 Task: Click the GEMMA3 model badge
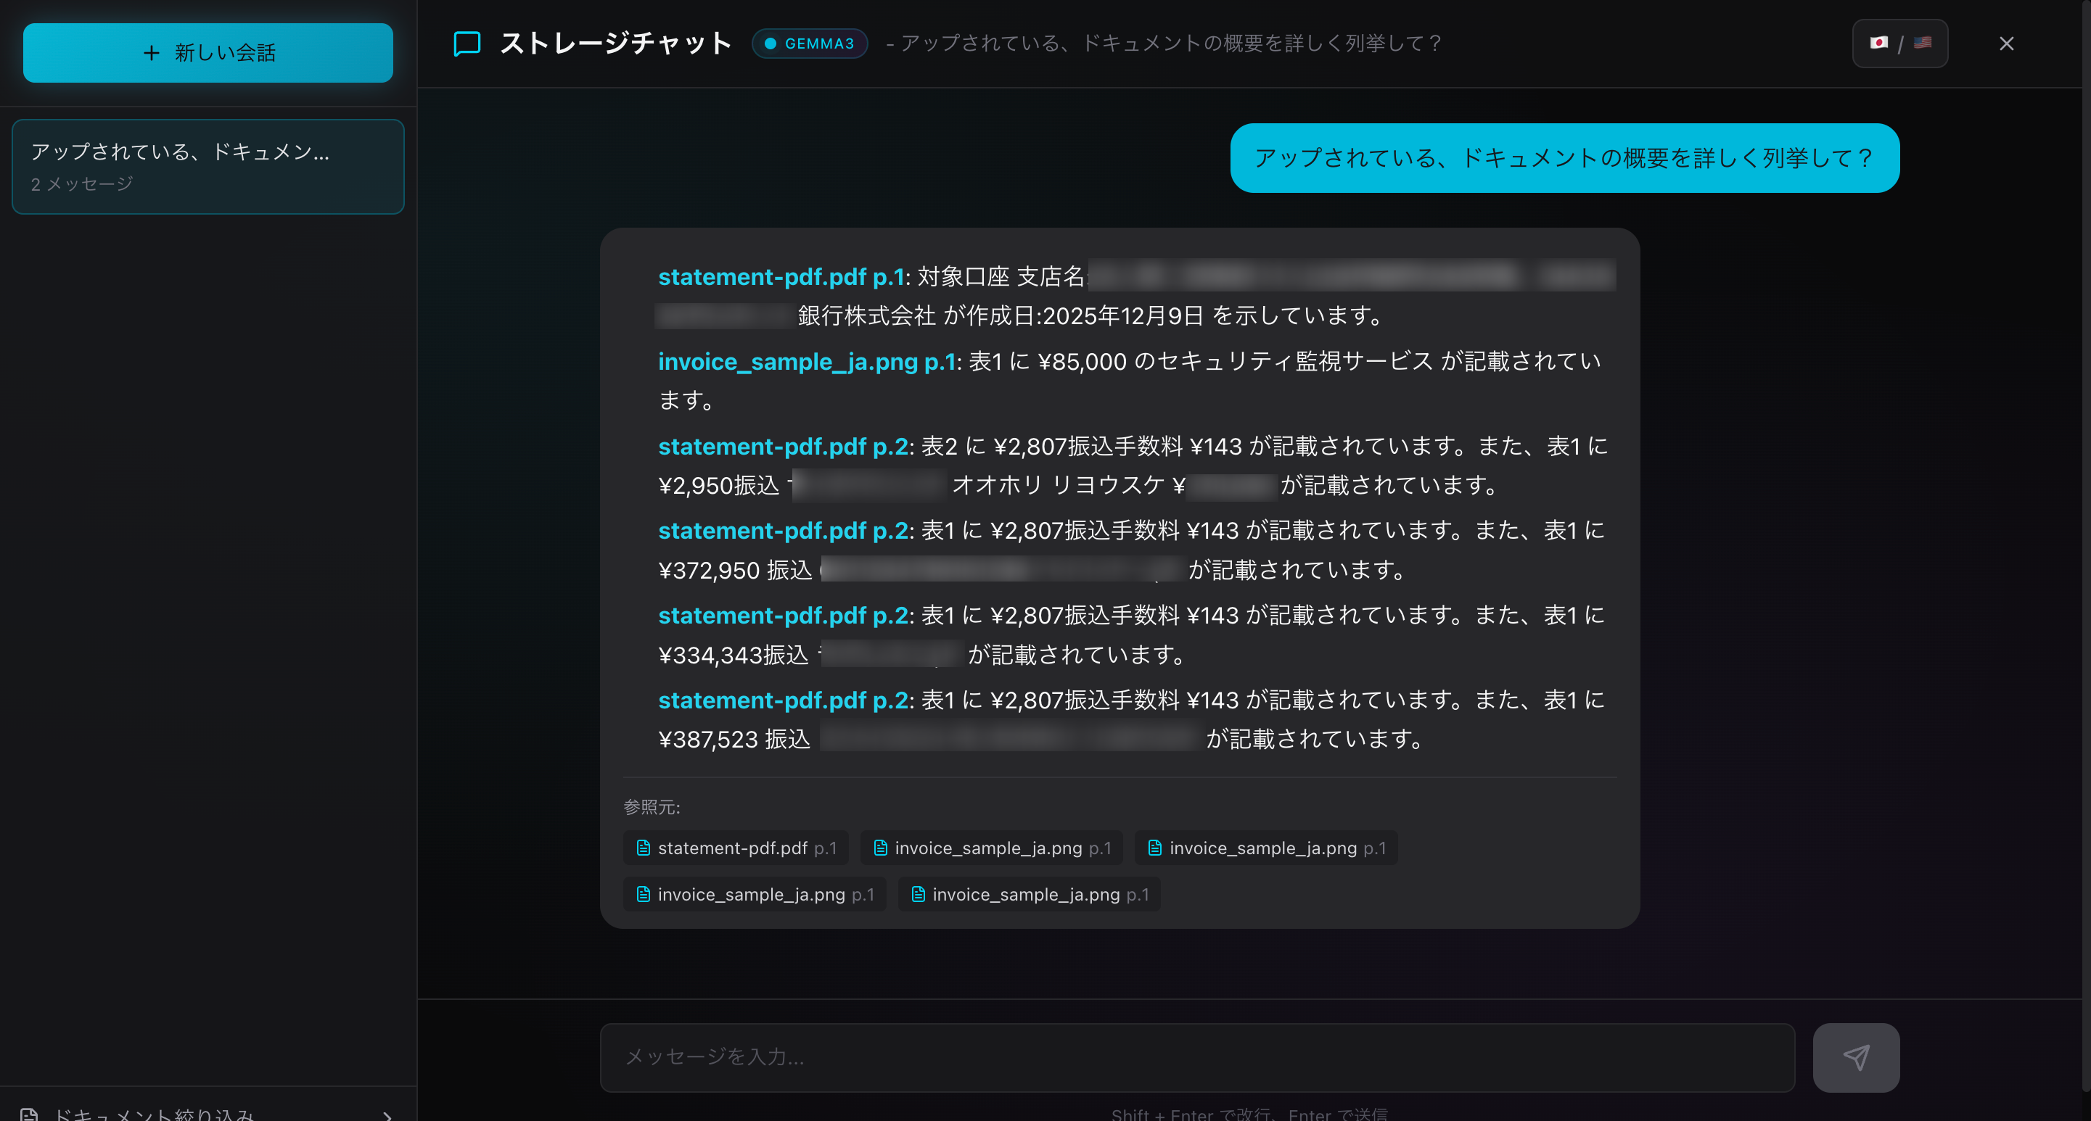point(809,44)
